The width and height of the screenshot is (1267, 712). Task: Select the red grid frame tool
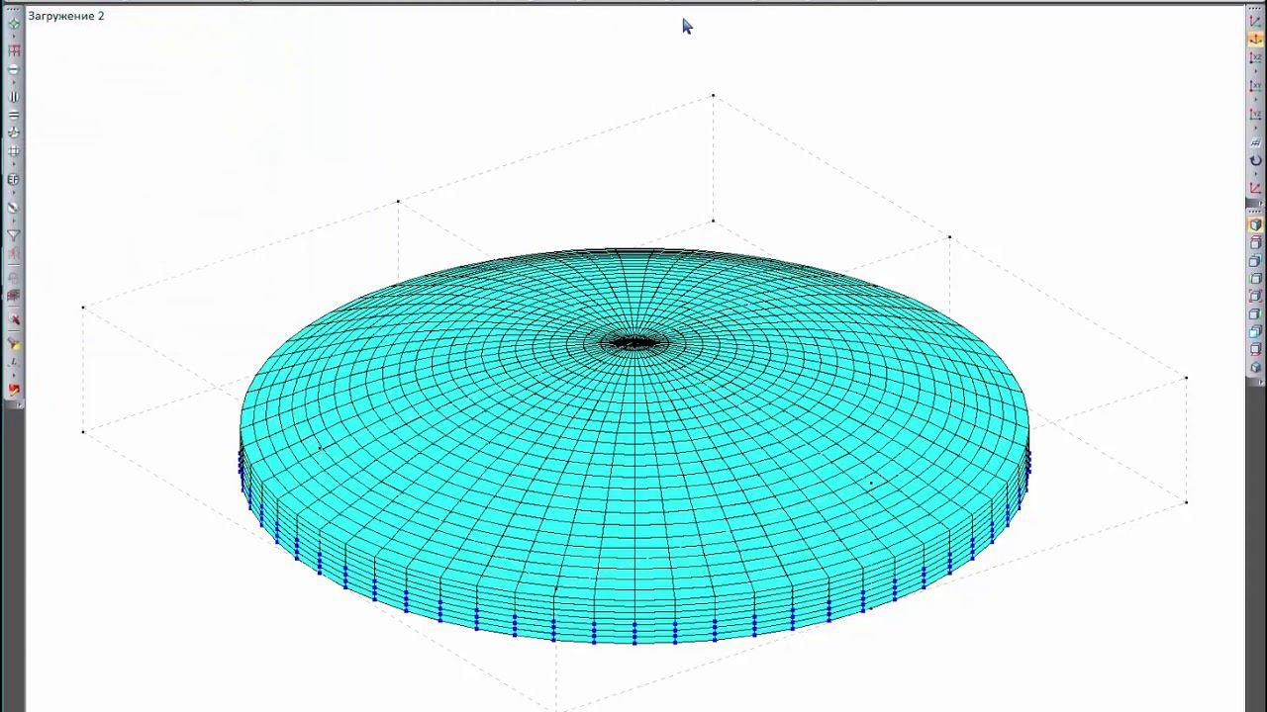pyautogui.click(x=14, y=49)
